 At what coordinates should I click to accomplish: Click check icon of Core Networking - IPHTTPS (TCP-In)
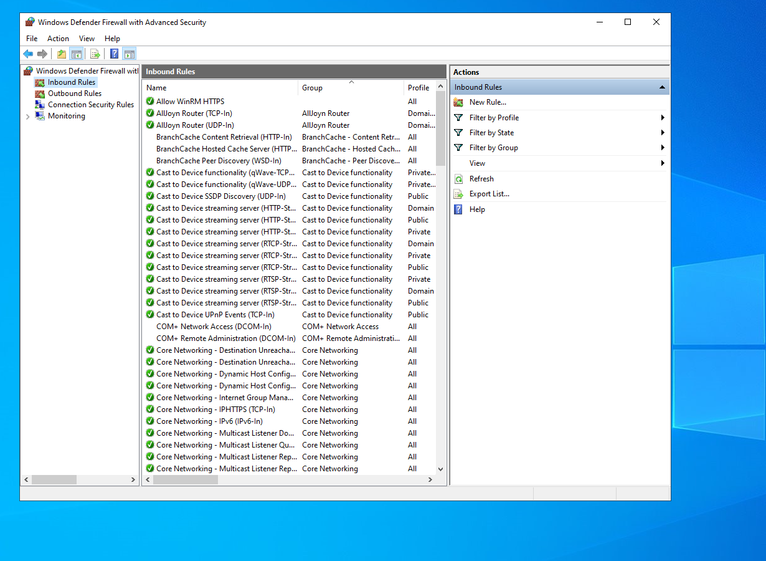tap(150, 410)
